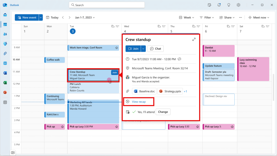Viewport: 277px width, 156px height.
Task: Click the Outlook app logo
Action: point(5,5)
